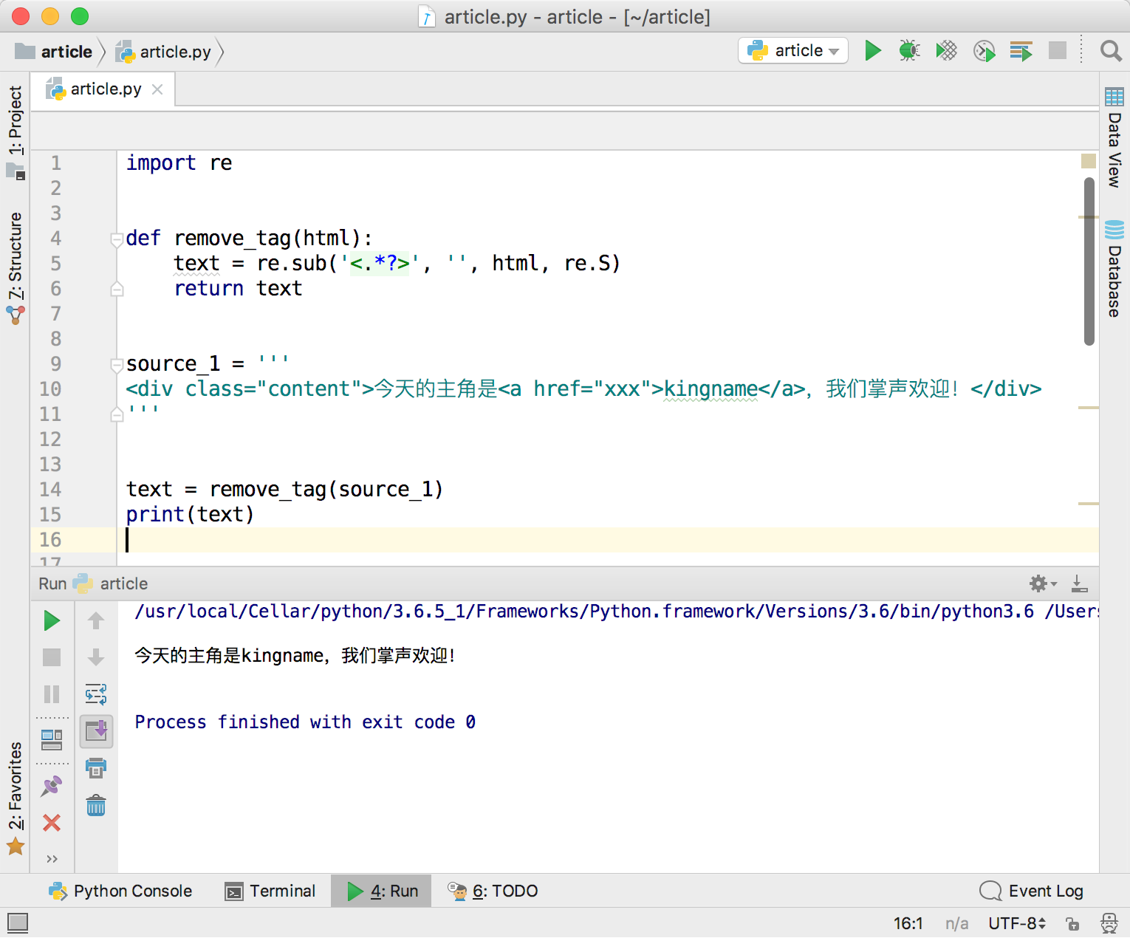The image size is (1130, 938).
Task: Run article with coverage
Action: (x=946, y=50)
